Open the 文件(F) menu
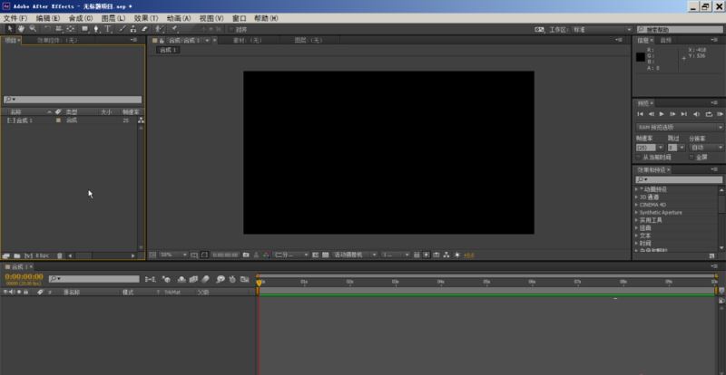Screen dimensions: 726x375 point(15,18)
